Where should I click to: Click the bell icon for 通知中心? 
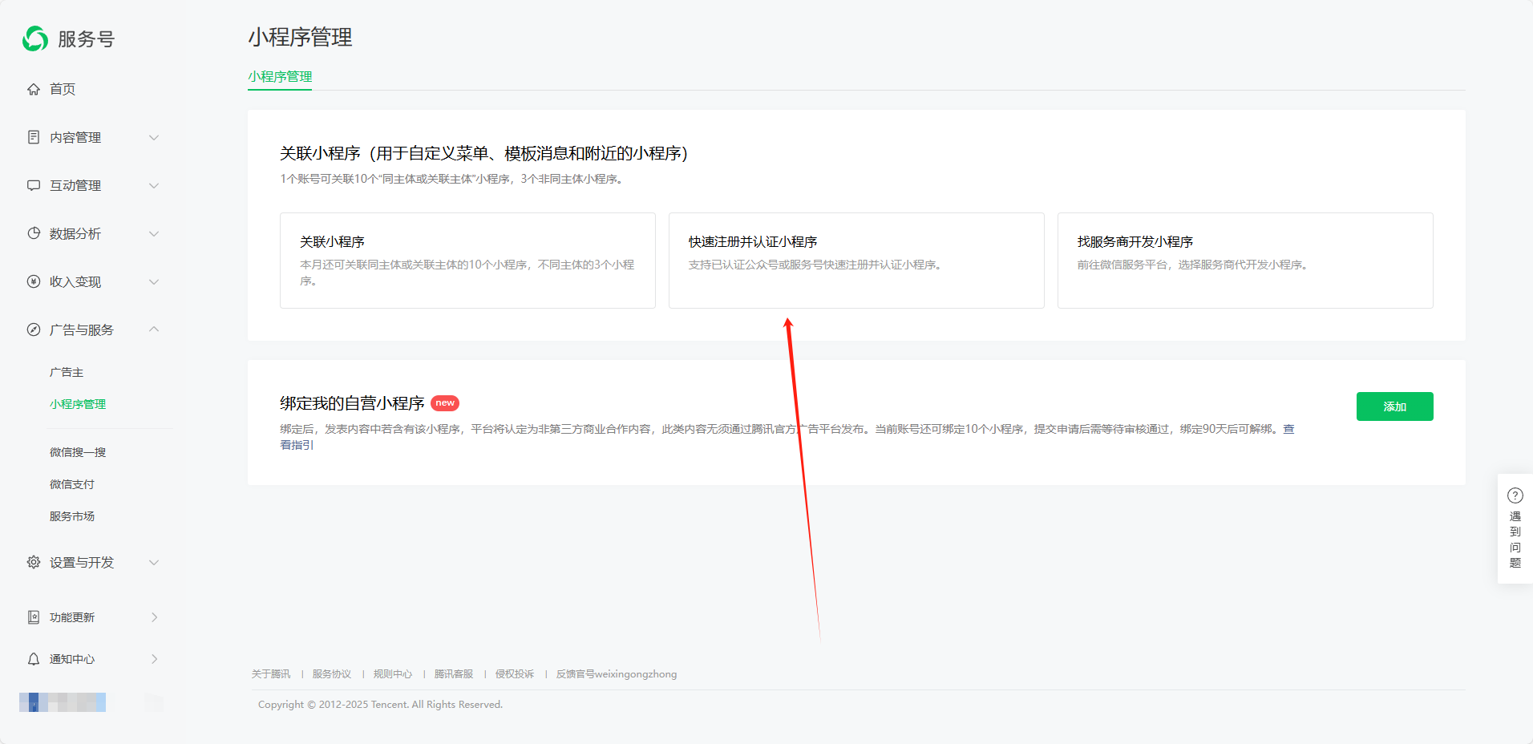tap(34, 659)
